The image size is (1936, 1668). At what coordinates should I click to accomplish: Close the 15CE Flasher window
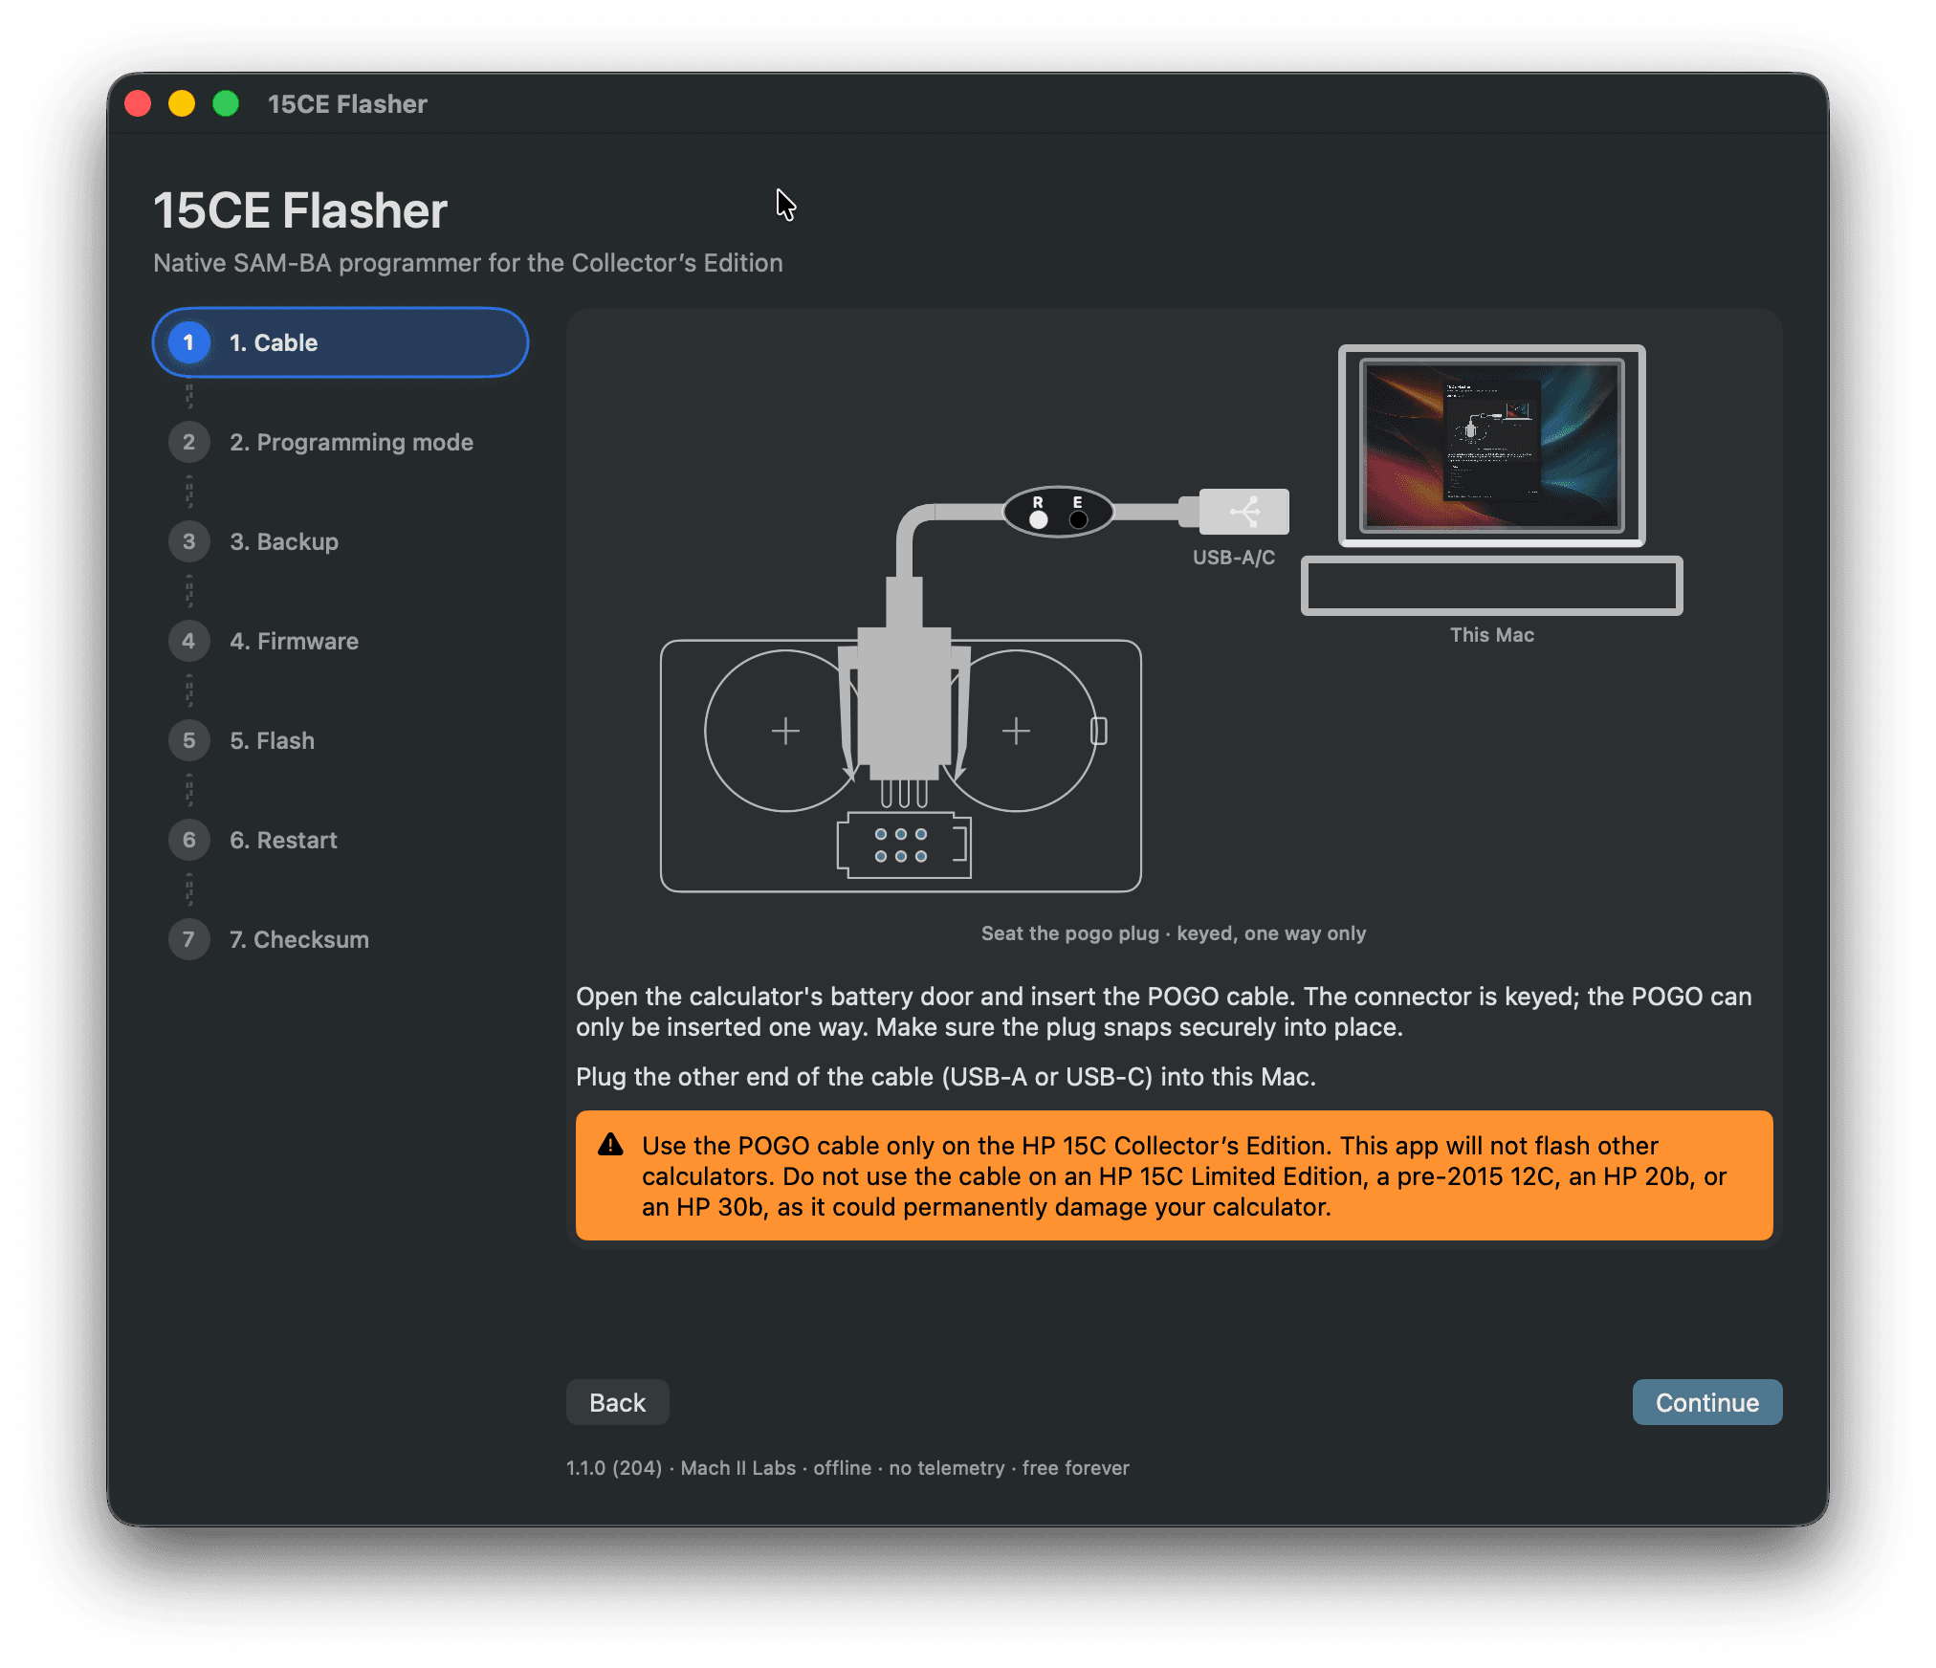coord(138,103)
